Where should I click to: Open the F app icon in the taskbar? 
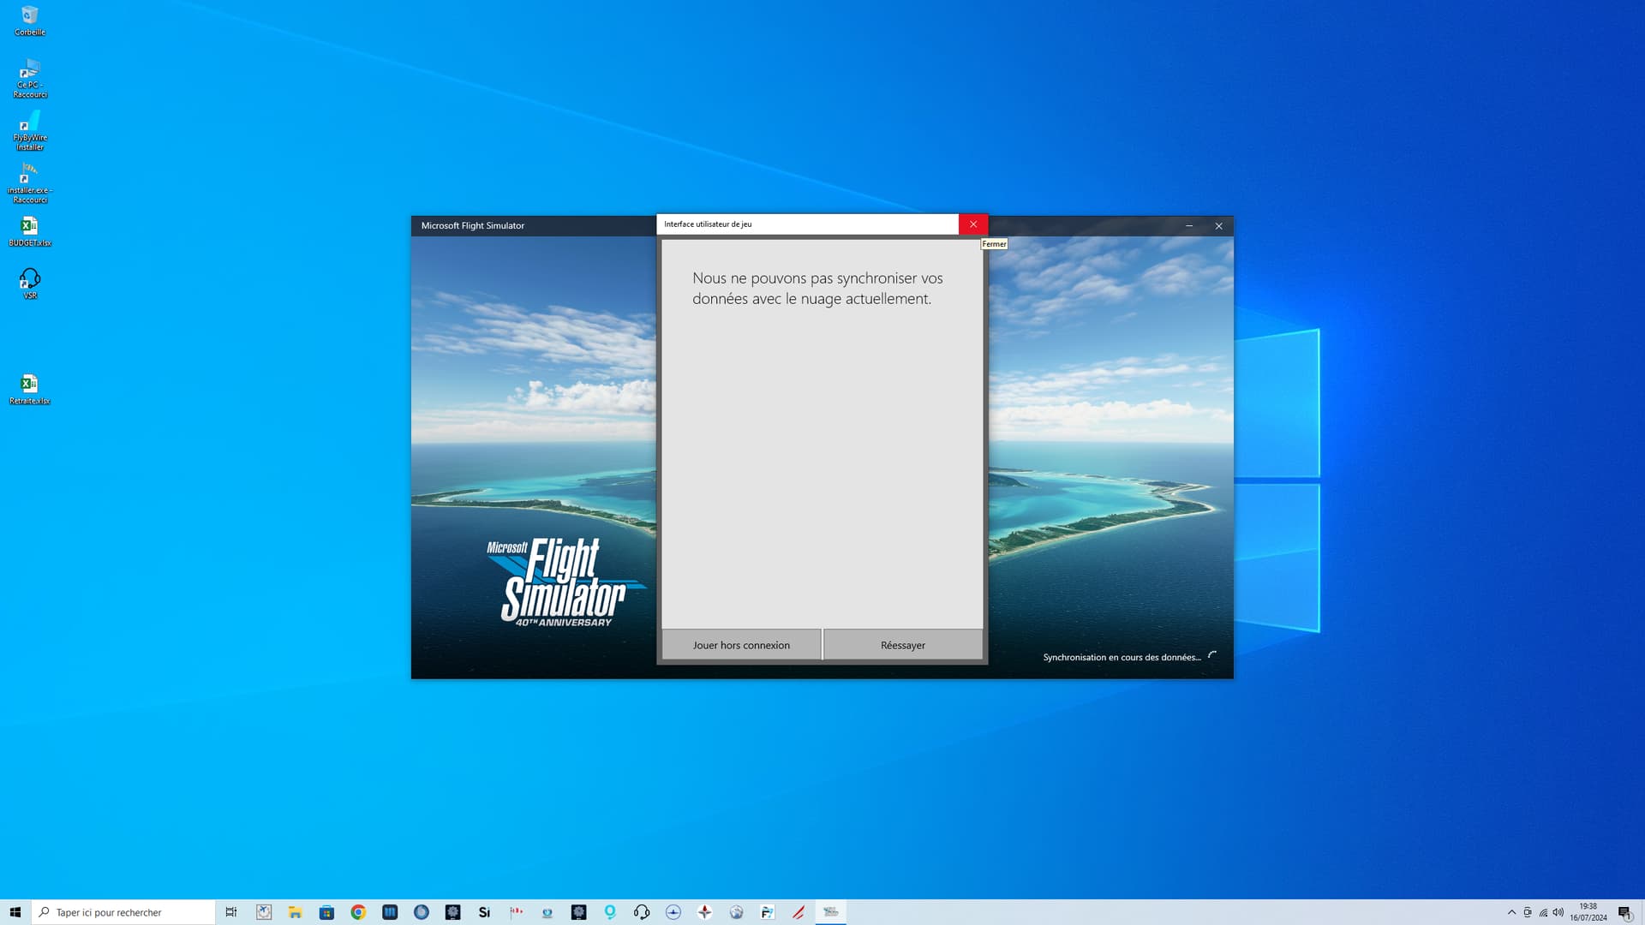pos(768,912)
